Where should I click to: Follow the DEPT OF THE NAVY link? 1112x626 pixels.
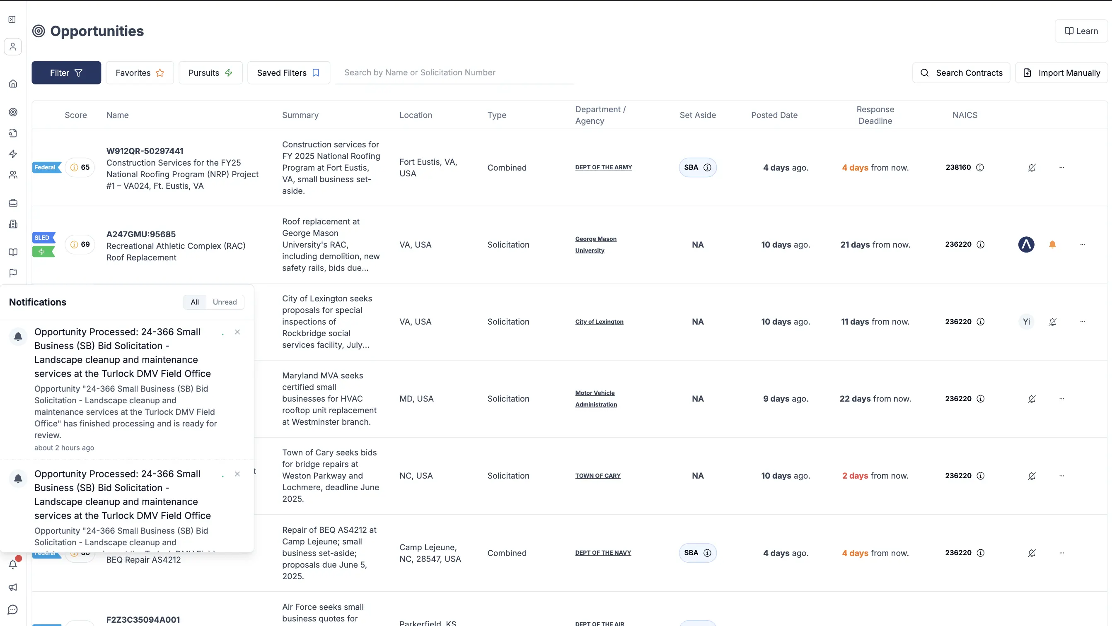pyautogui.click(x=603, y=553)
